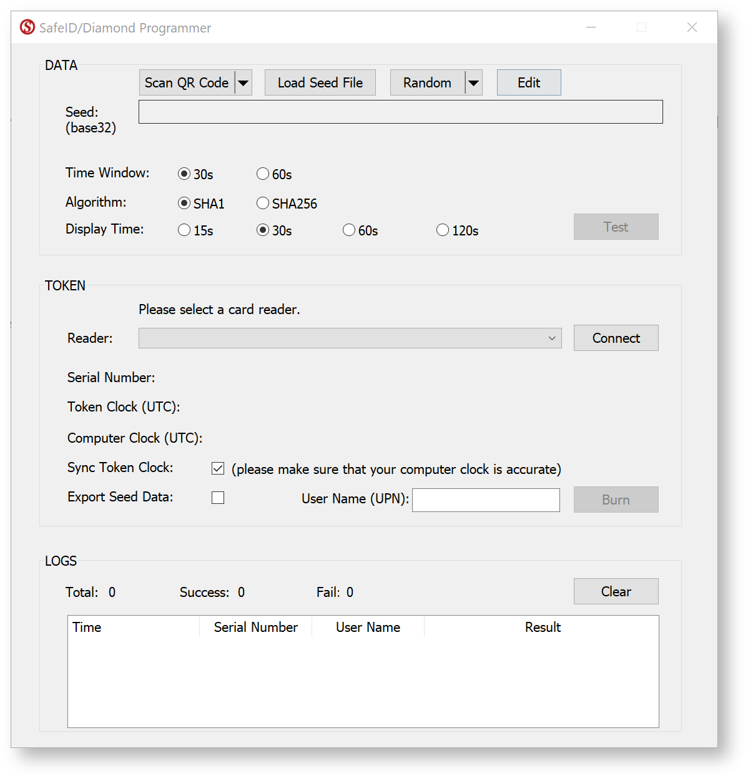The height and width of the screenshot is (778, 748).
Task: Select the SHA1 algorithm radio button
Action: tap(184, 203)
